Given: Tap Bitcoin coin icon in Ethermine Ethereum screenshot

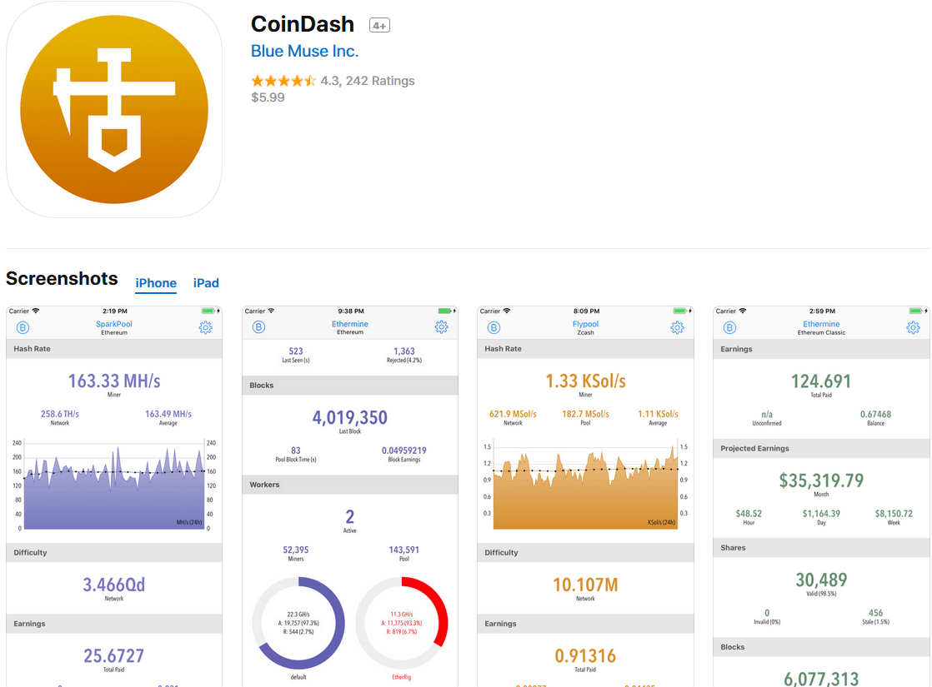Looking at the screenshot, I should pos(258,327).
